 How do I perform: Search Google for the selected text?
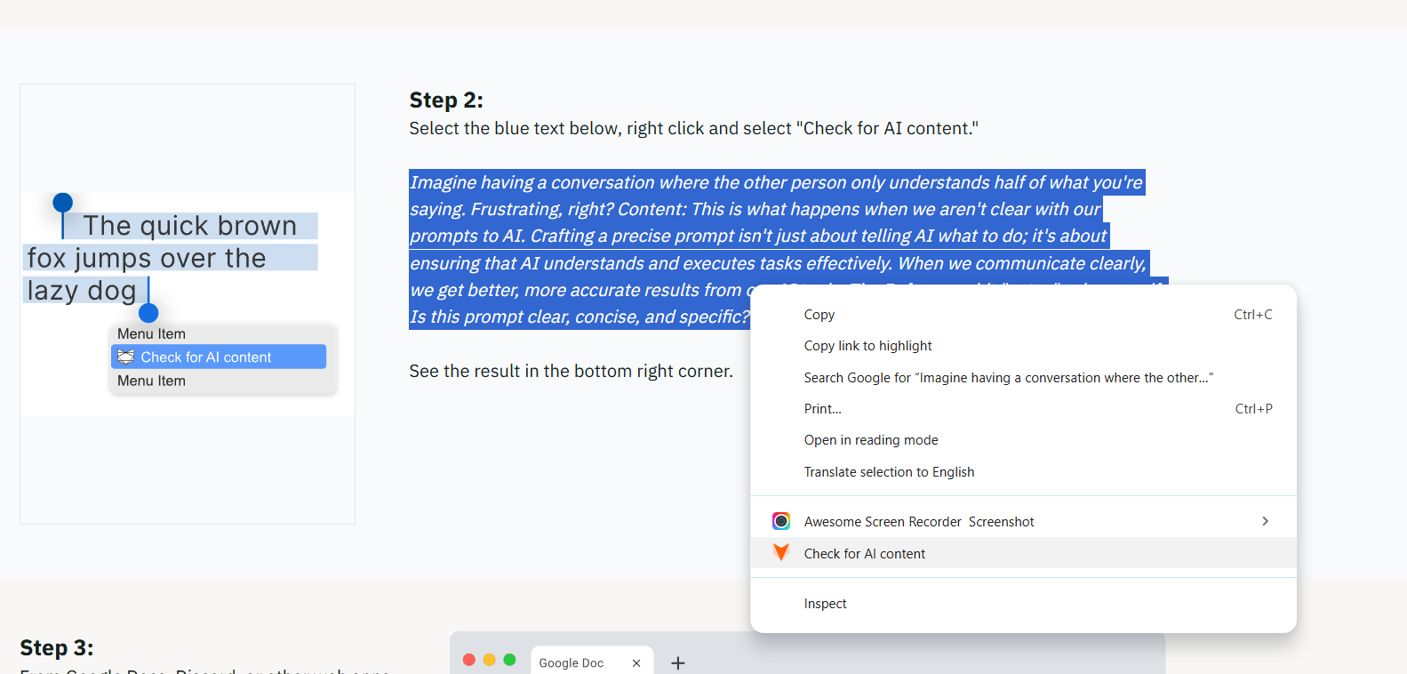(x=1008, y=378)
